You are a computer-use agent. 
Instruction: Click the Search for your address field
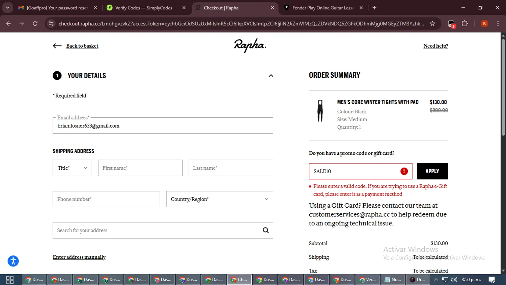(163, 230)
